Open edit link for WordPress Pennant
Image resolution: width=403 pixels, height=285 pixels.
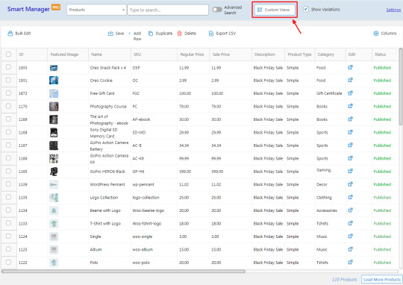coord(350,184)
